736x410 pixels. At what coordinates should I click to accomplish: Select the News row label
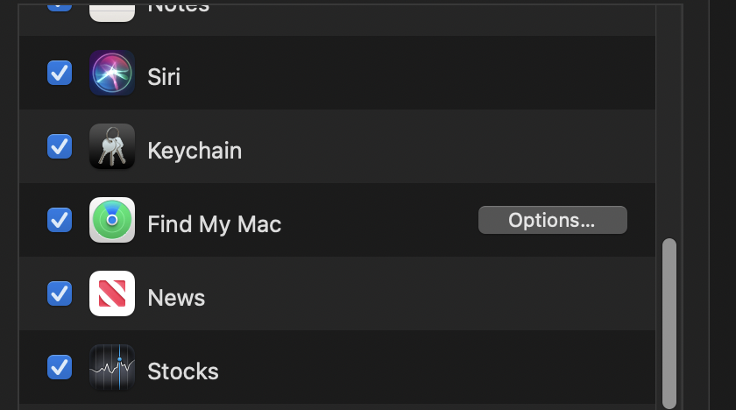click(x=176, y=298)
